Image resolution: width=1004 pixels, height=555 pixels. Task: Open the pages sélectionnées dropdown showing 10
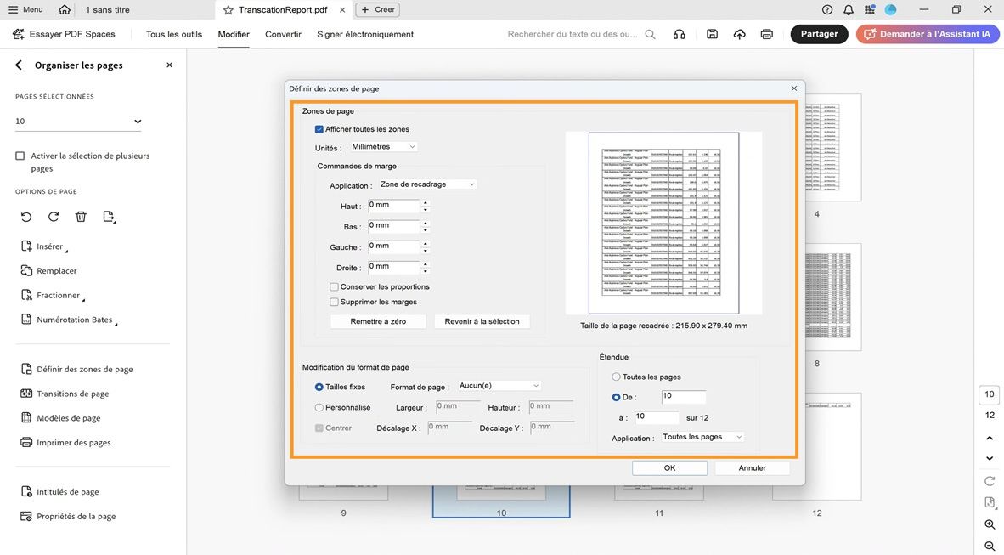point(78,122)
